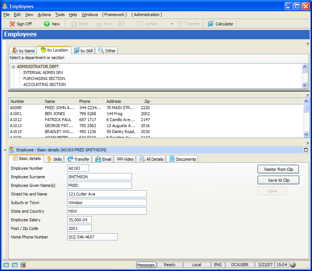
Task: Open the Tools menu
Action: pos(60,15)
